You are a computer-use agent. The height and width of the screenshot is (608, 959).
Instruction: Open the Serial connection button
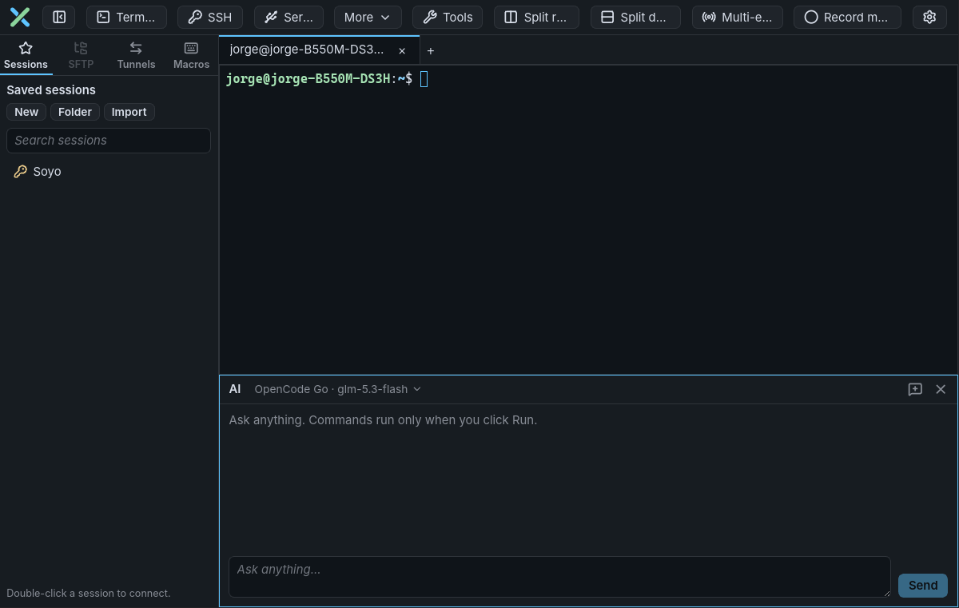pos(288,17)
